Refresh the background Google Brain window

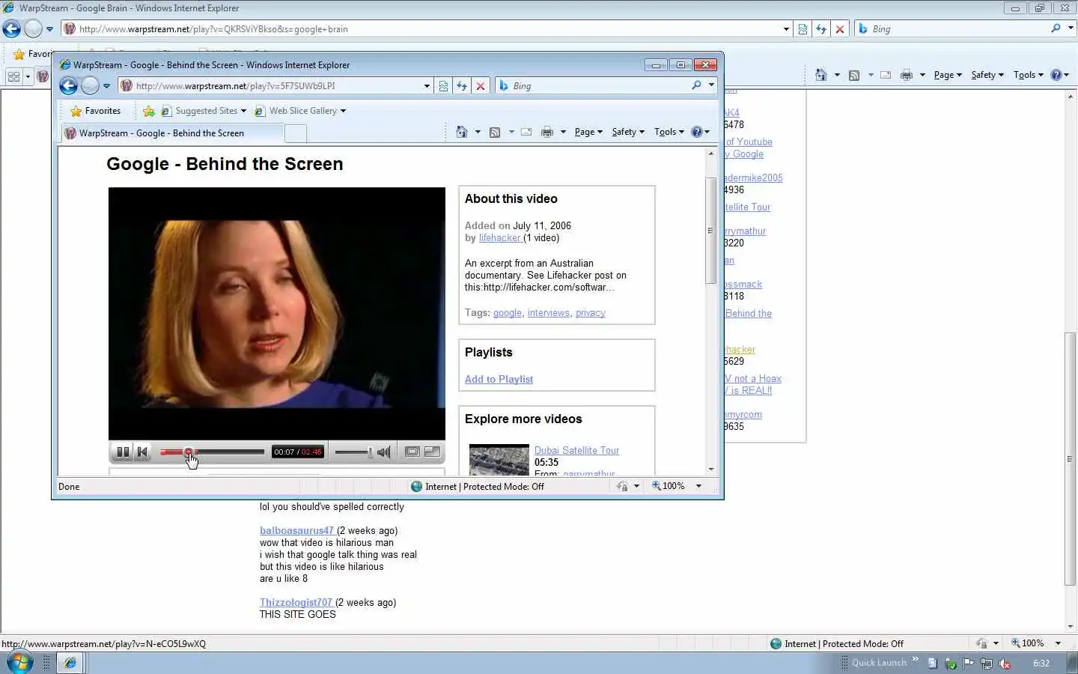821,29
